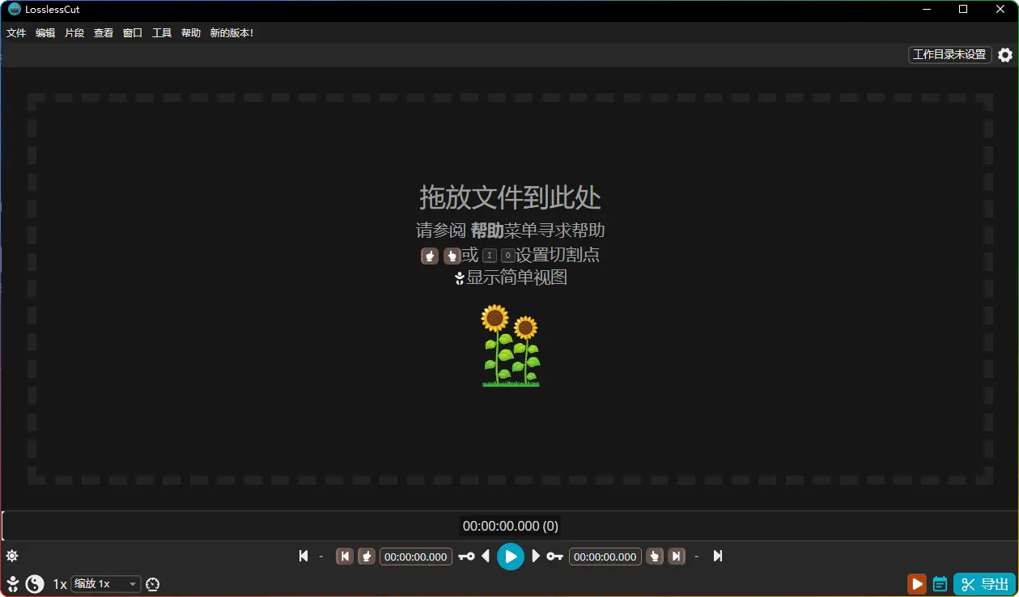Image resolution: width=1019 pixels, height=597 pixels.
Task: Click the playback speed gauge icon
Action: pos(153,584)
